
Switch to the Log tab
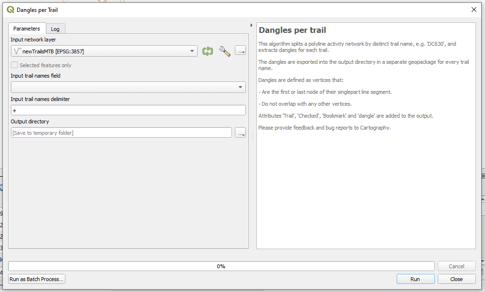[55, 29]
